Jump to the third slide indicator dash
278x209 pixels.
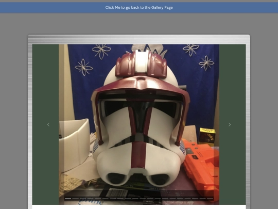(x=83, y=199)
